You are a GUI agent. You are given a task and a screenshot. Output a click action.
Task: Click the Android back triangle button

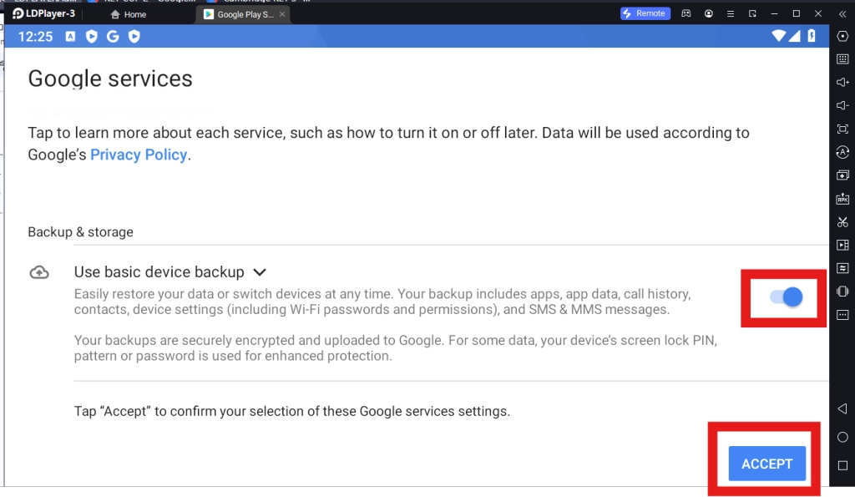[842, 408]
